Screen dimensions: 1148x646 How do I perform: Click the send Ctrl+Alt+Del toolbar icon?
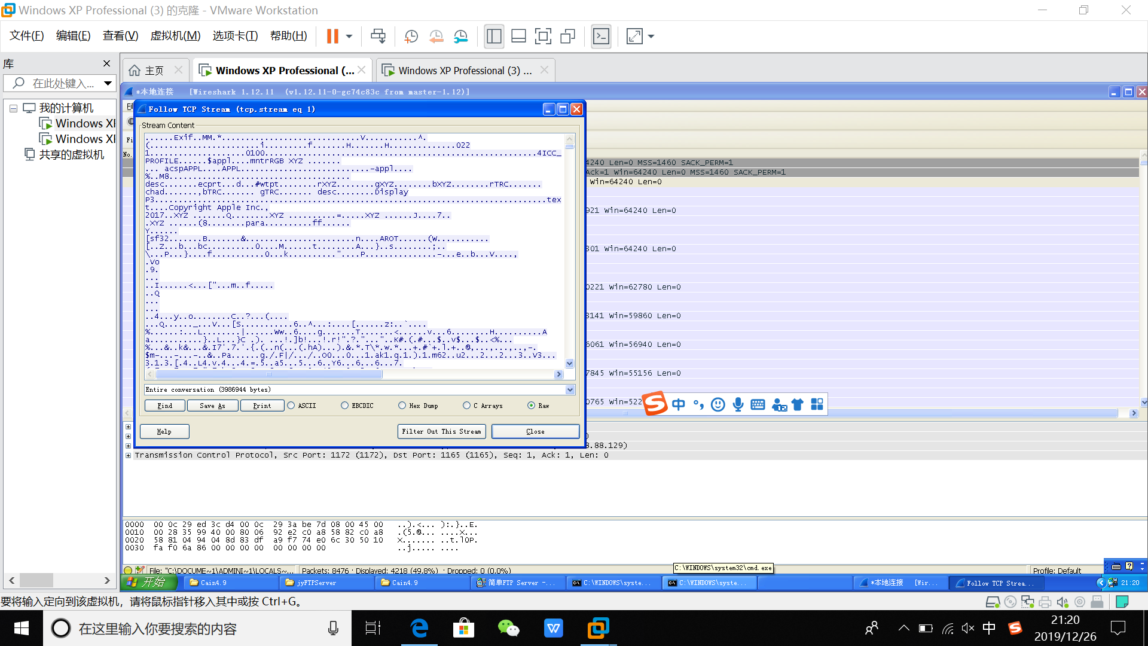pos(378,36)
